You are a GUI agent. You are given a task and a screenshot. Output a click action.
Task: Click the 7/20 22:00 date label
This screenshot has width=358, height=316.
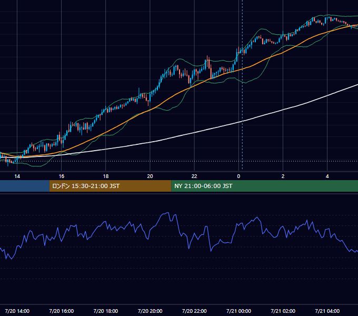click(194, 311)
